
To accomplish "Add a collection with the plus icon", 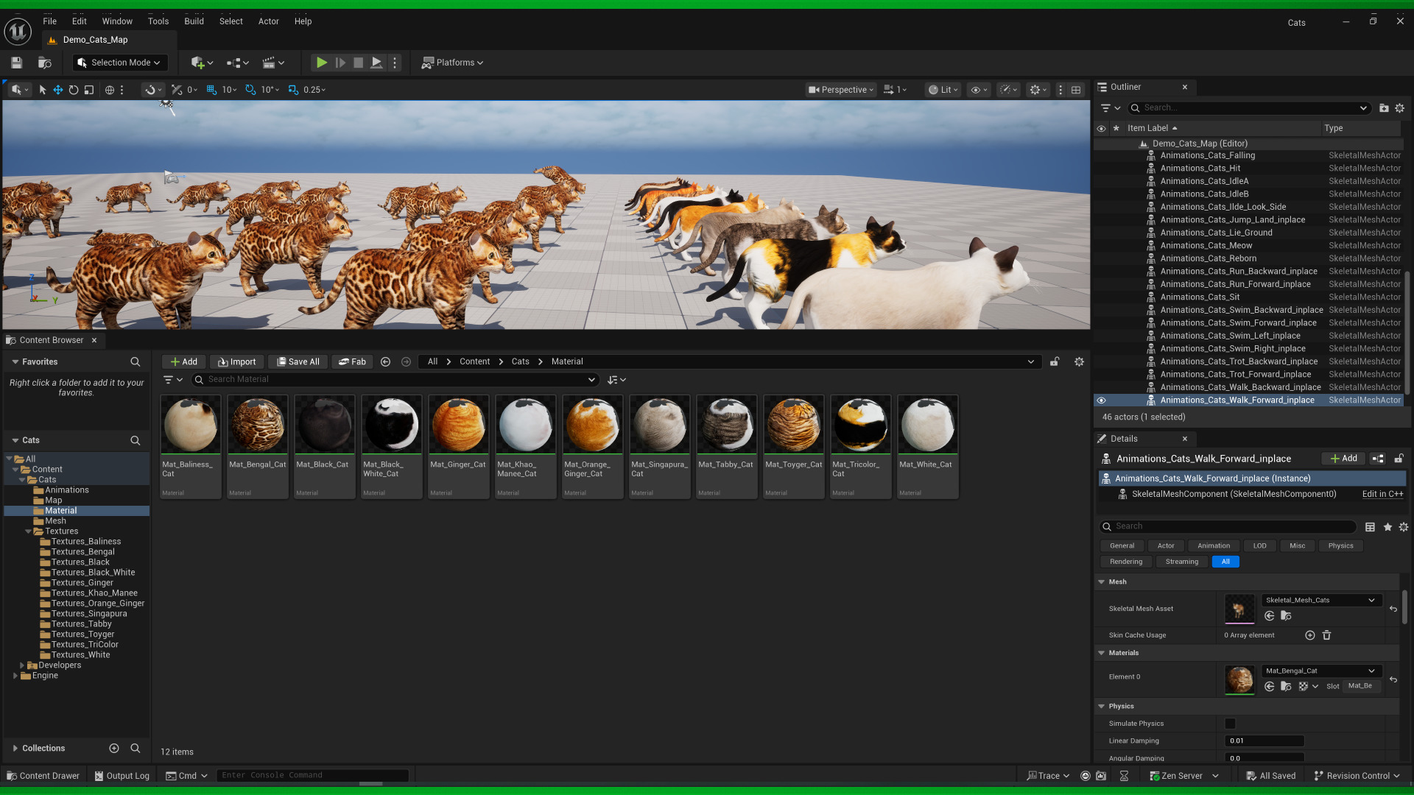I will coord(114,748).
